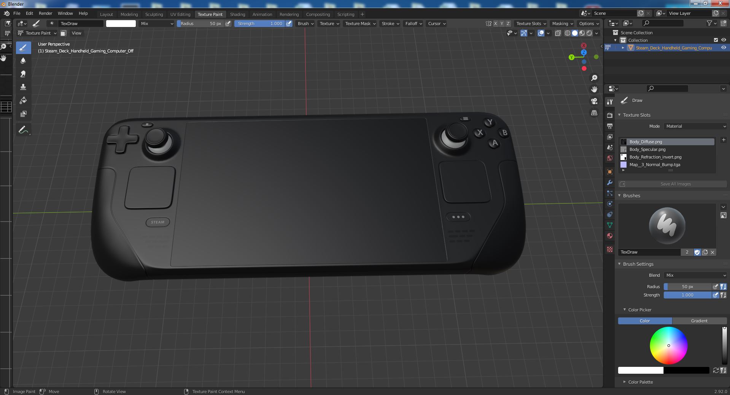Open the Options popover
This screenshot has width=730, height=395.
[x=589, y=24]
